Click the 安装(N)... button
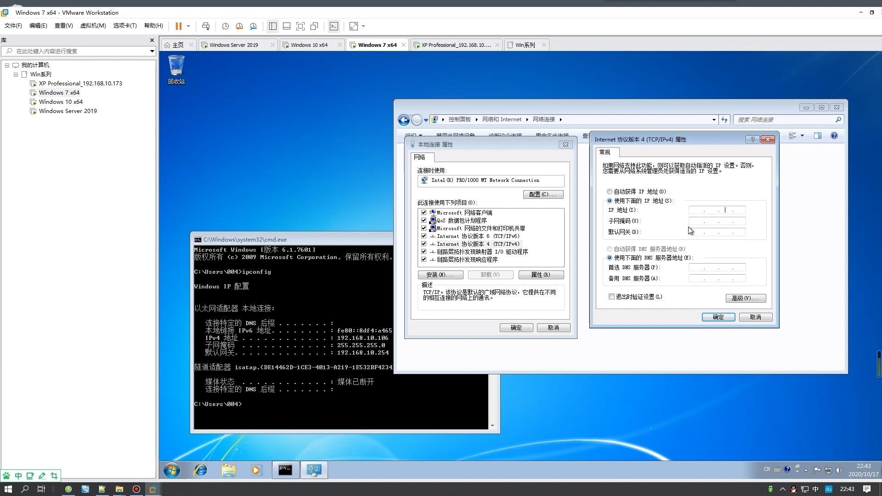The height and width of the screenshot is (496, 882). pos(440,275)
